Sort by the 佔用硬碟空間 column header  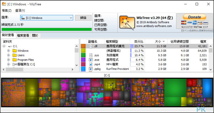(x=179, y=41)
